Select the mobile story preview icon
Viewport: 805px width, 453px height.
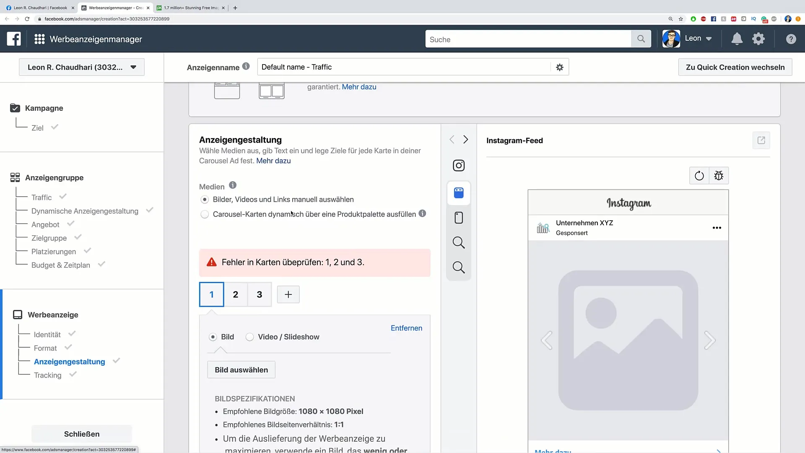coord(459,218)
